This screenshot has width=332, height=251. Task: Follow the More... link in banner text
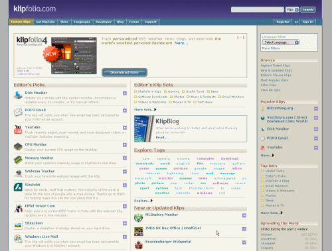click(181, 43)
